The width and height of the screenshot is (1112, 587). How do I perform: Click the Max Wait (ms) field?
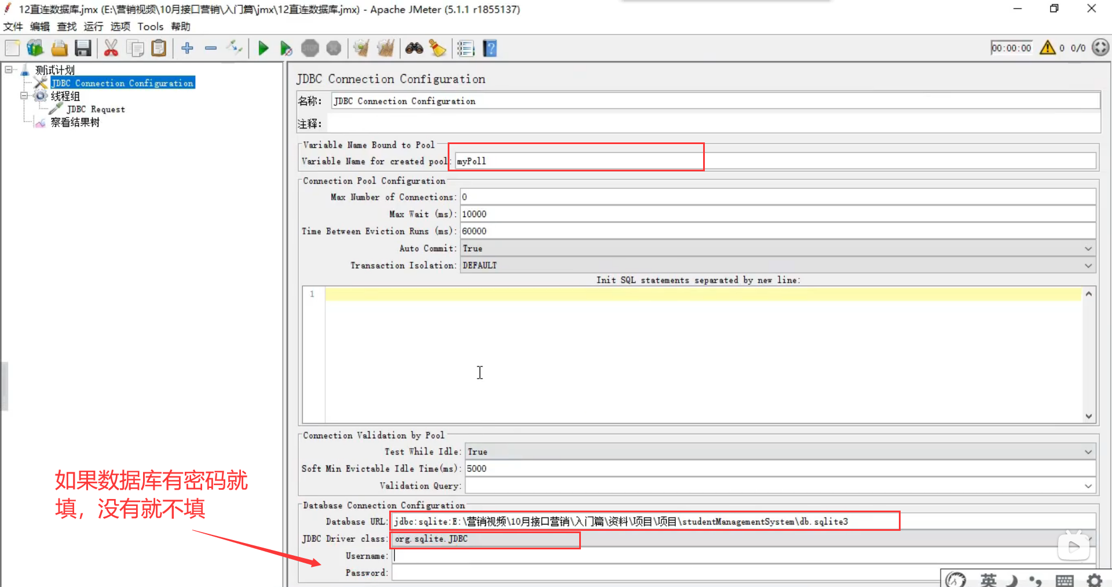tap(778, 214)
